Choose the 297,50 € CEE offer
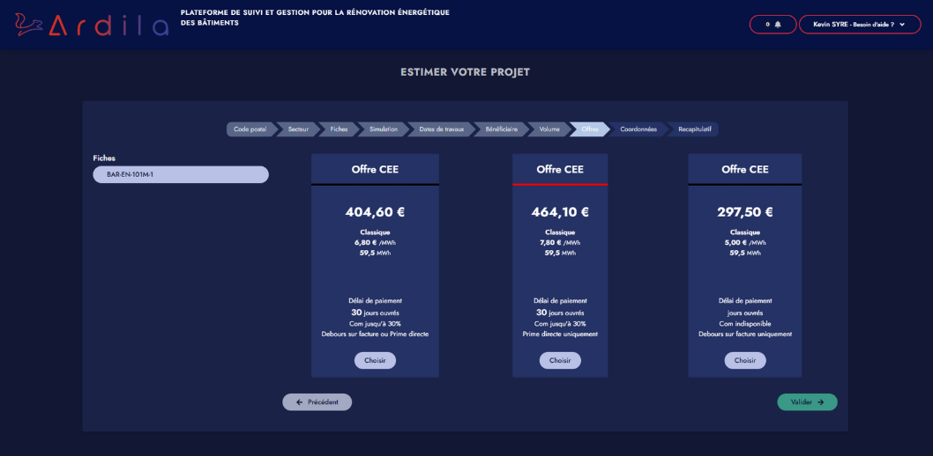Image resolution: width=933 pixels, height=456 pixels. 745,360
